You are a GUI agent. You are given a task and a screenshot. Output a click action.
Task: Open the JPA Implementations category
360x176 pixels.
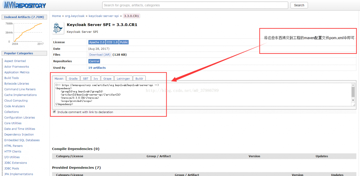[19, 174]
